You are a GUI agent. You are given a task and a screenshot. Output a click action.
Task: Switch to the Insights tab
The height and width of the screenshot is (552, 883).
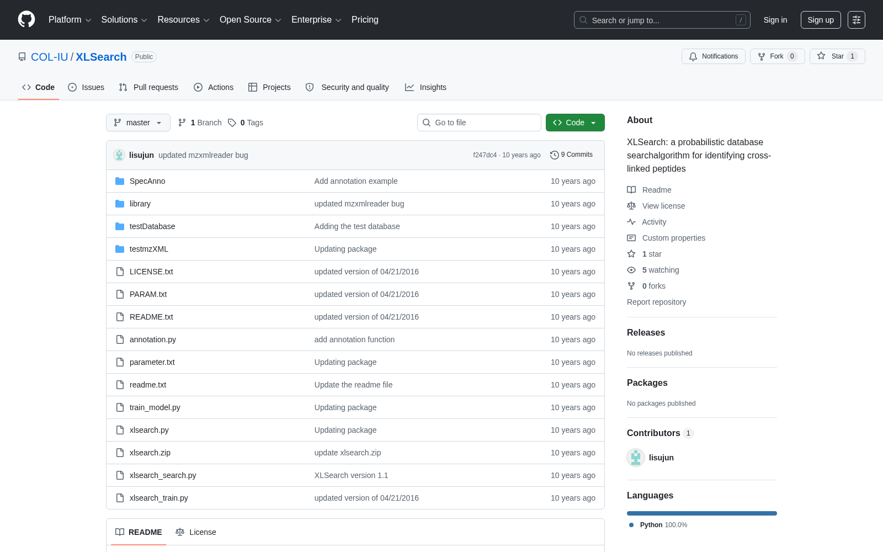(x=425, y=87)
